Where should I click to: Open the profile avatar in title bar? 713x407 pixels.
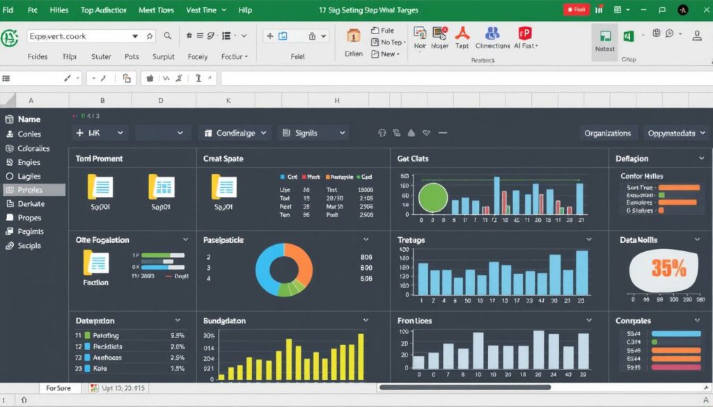click(x=683, y=10)
